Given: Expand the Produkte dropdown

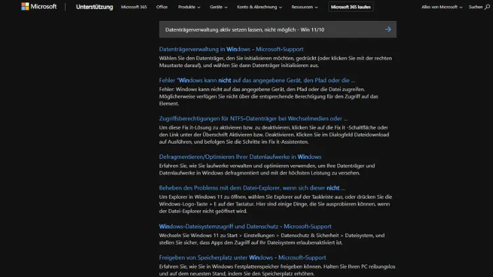Looking at the screenshot, I should (x=189, y=7).
